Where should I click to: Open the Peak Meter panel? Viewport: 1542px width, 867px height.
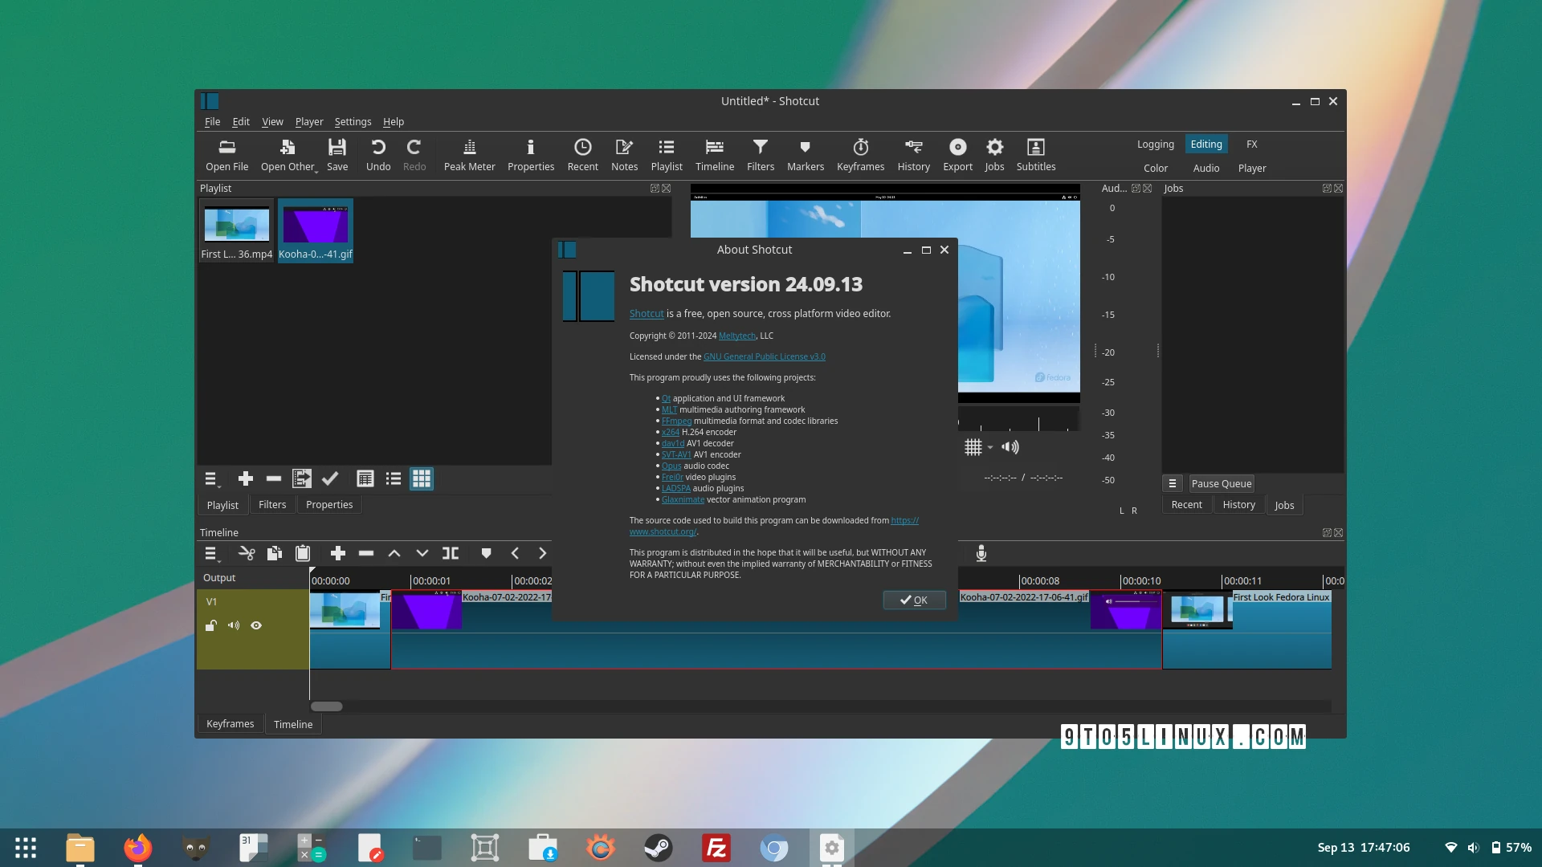click(x=469, y=154)
